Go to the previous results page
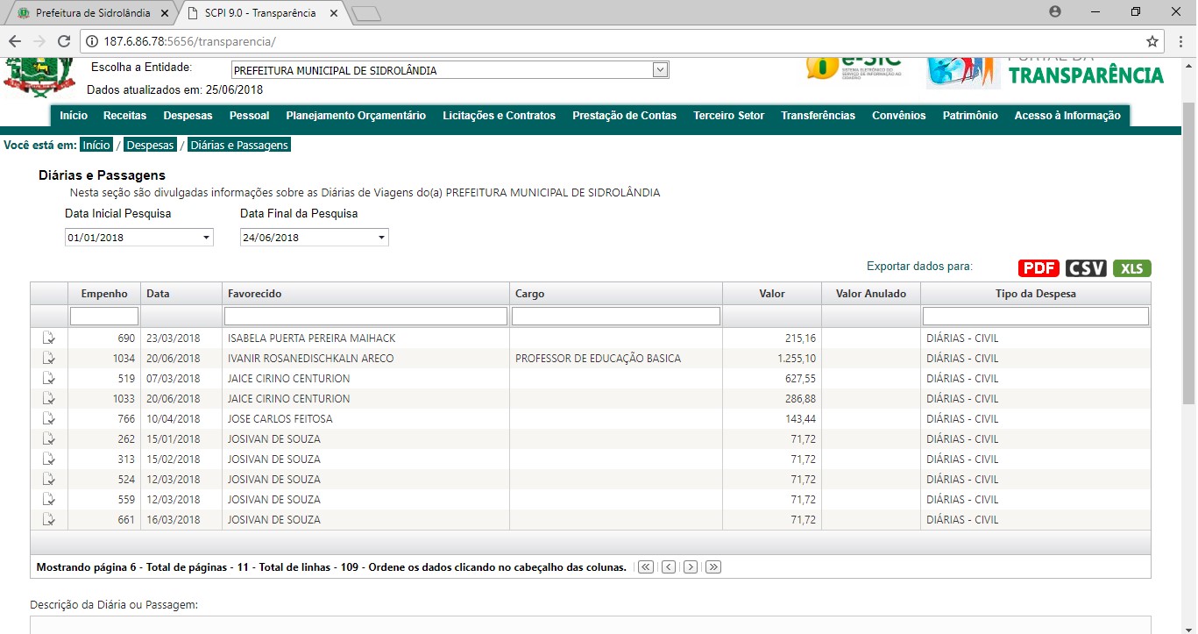The height and width of the screenshot is (634, 1198). click(x=669, y=567)
